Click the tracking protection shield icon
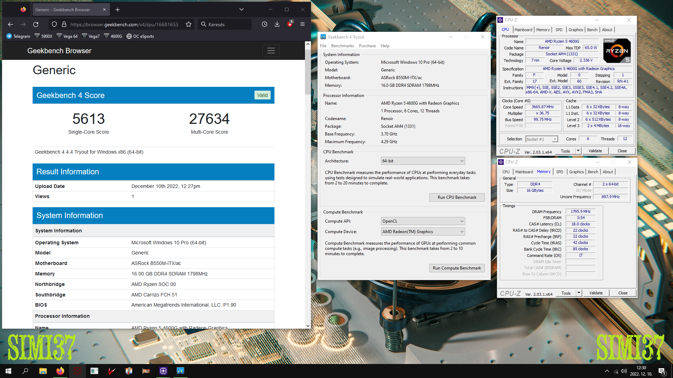 [54, 24]
